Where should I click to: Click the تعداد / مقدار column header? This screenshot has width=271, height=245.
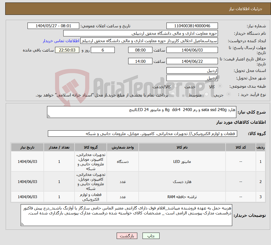pos(59,147)
